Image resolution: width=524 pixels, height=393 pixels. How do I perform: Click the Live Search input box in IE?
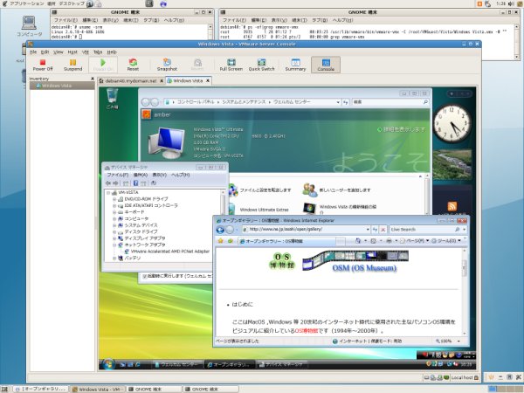coord(422,230)
